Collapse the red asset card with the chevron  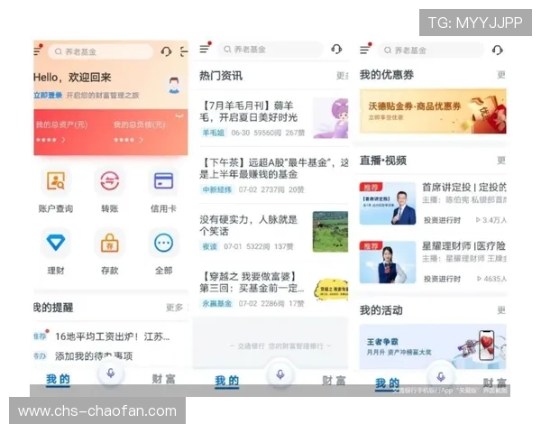tap(179, 116)
